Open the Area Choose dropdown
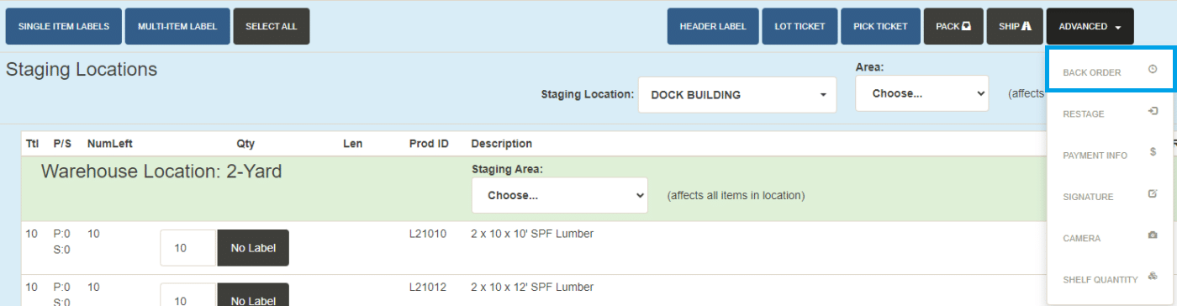Screen dimensions: 1177x306 (x=921, y=93)
